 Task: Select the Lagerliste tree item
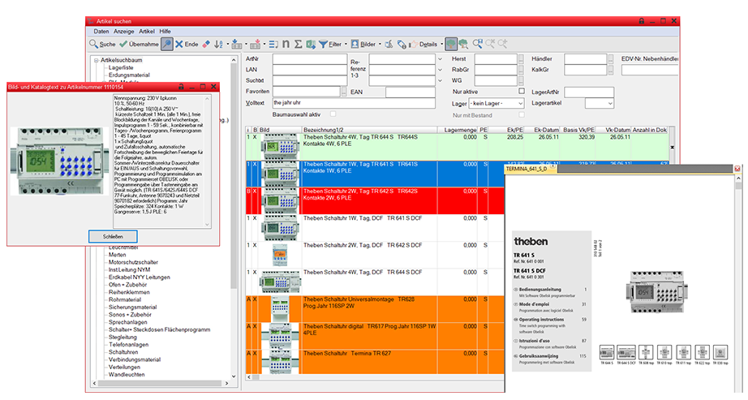point(121,68)
